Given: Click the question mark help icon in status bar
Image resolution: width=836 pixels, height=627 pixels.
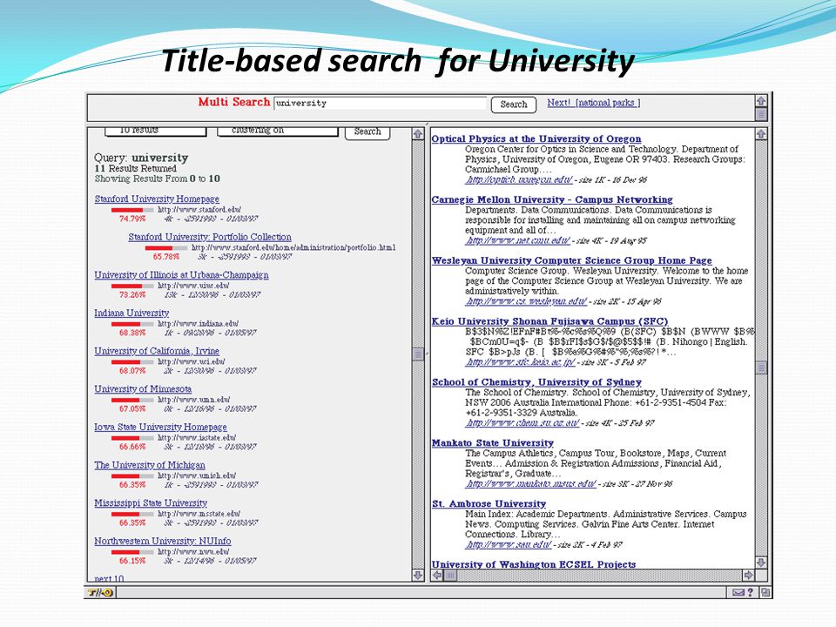Looking at the screenshot, I should (750, 592).
